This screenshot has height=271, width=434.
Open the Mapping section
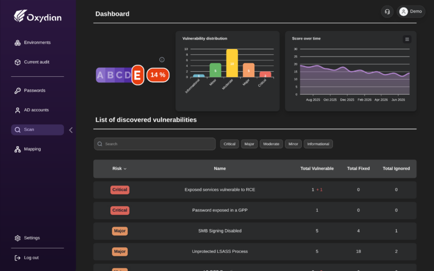37,149
